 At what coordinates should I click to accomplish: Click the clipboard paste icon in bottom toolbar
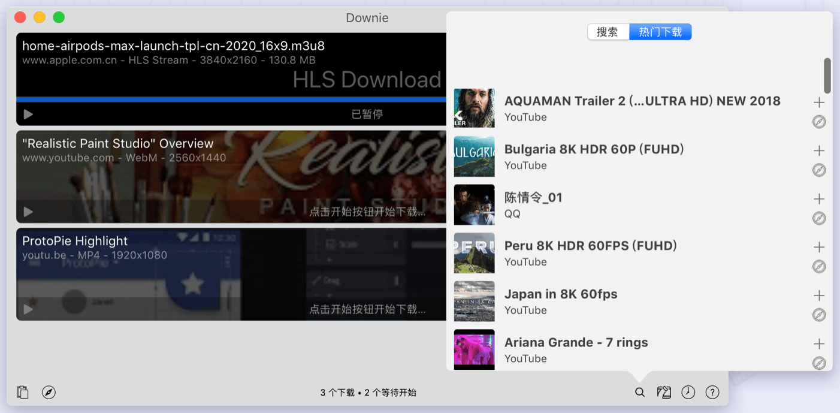(x=22, y=393)
